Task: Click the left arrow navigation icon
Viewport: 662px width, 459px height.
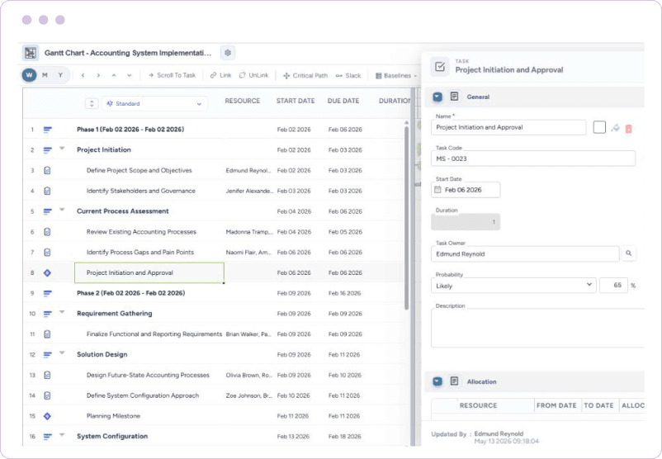Action: click(x=83, y=75)
